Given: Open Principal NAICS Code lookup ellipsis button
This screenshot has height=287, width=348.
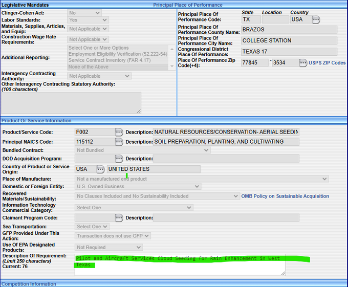Looking at the screenshot, I should coord(119,142).
